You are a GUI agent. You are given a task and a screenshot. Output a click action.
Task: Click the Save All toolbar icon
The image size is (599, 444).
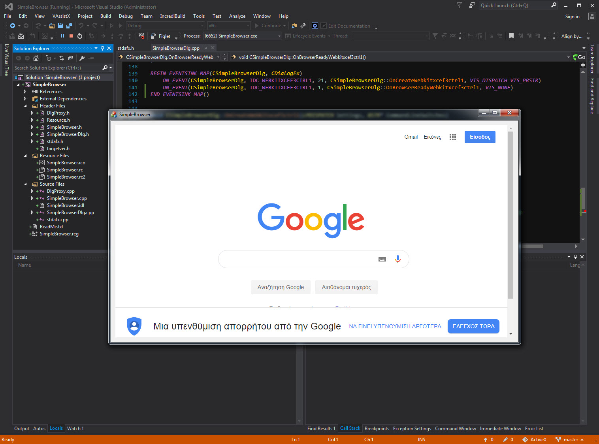[69, 26]
